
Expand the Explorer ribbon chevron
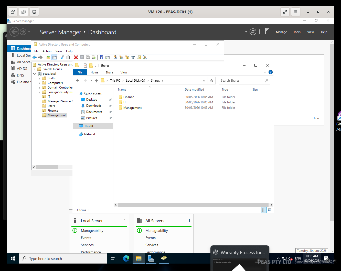(x=265, y=72)
